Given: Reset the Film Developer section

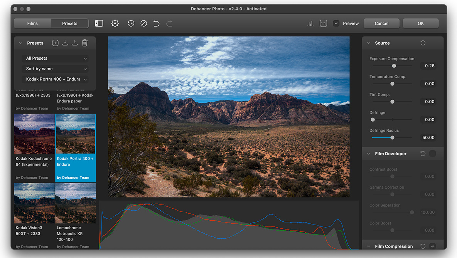Looking at the screenshot, I should [423, 154].
